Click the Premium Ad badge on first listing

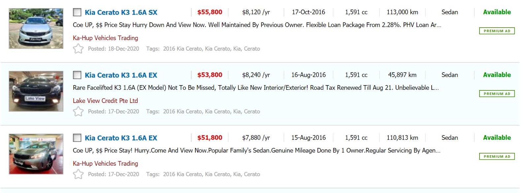(497, 31)
